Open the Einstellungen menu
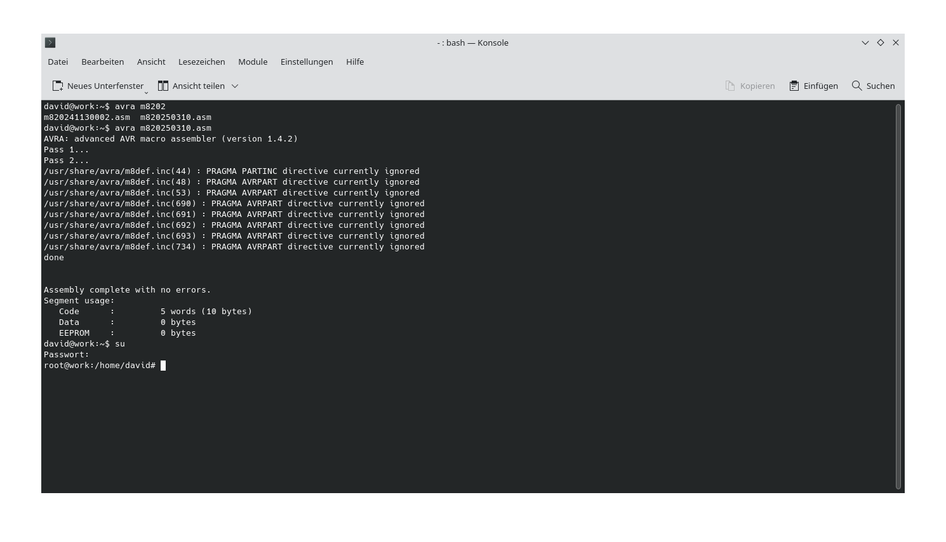Screen dimensions: 946x542 click(307, 62)
